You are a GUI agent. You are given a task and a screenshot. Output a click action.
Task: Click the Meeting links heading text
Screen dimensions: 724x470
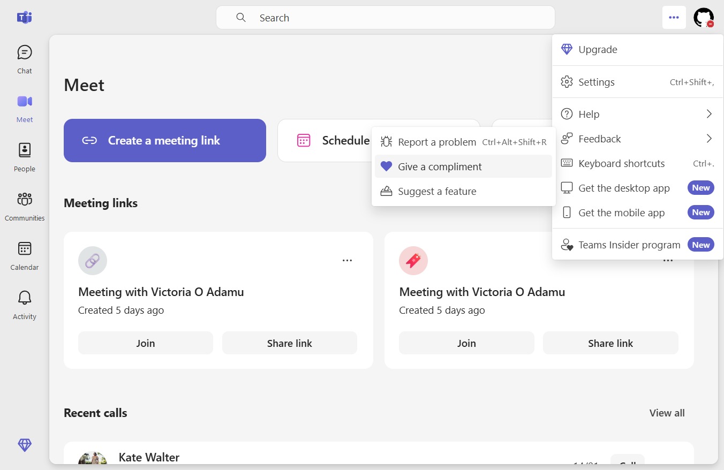click(101, 203)
